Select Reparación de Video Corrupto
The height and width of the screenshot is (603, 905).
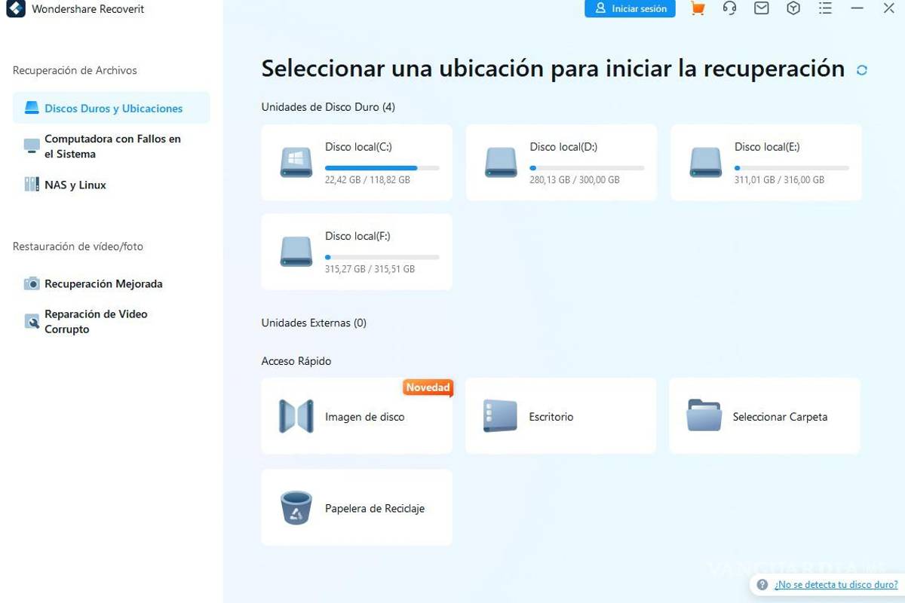point(96,321)
